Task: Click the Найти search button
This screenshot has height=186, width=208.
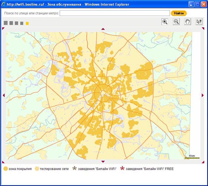Action: (x=179, y=13)
